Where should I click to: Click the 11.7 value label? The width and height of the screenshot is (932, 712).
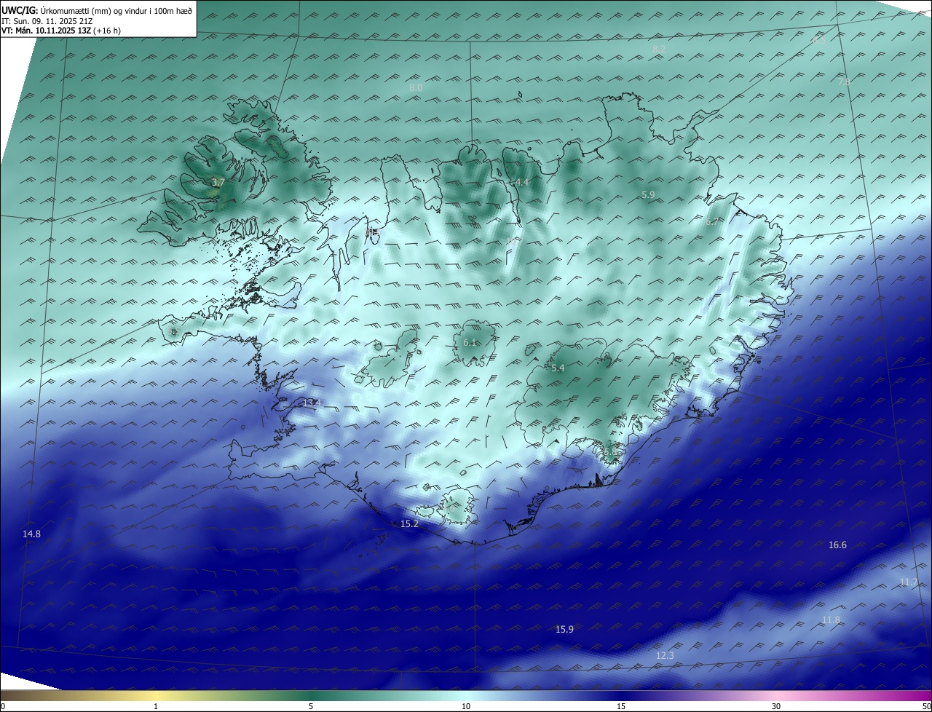click(x=908, y=582)
